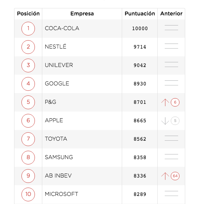Screen dimensions: 208x204
Task: Sort by the Posición column header
Action: pyautogui.click(x=28, y=14)
